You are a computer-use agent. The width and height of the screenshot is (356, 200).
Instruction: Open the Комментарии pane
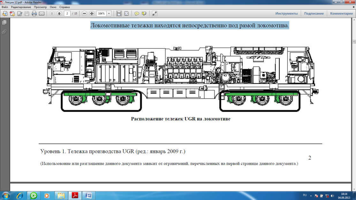point(341,13)
